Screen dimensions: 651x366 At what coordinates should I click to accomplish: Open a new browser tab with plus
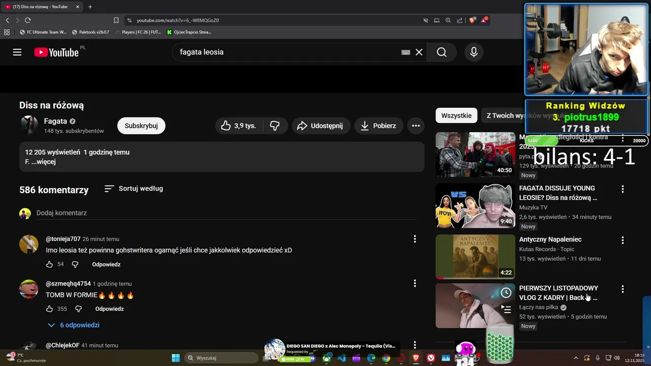pos(90,7)
